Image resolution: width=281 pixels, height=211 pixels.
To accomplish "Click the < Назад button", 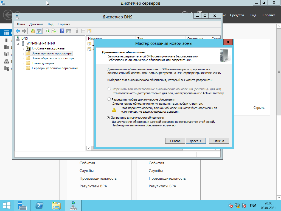I will pos(175,141).
